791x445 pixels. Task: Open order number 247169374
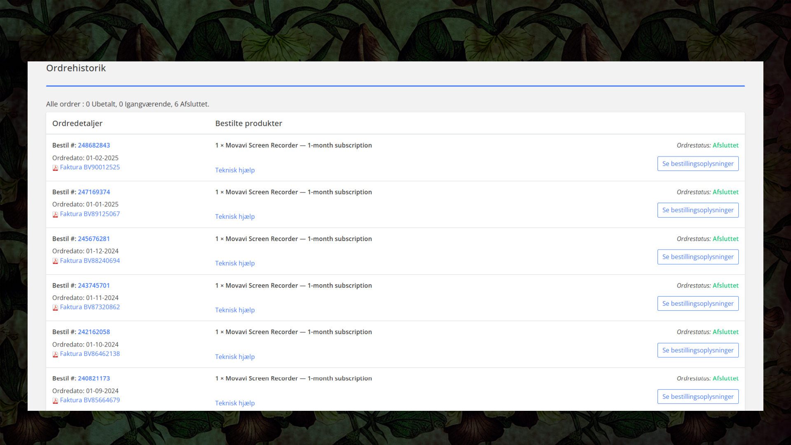(x=94, y=192)
